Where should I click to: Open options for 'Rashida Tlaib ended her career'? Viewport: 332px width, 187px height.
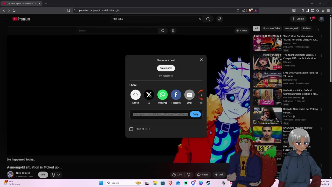coord(321,110)
